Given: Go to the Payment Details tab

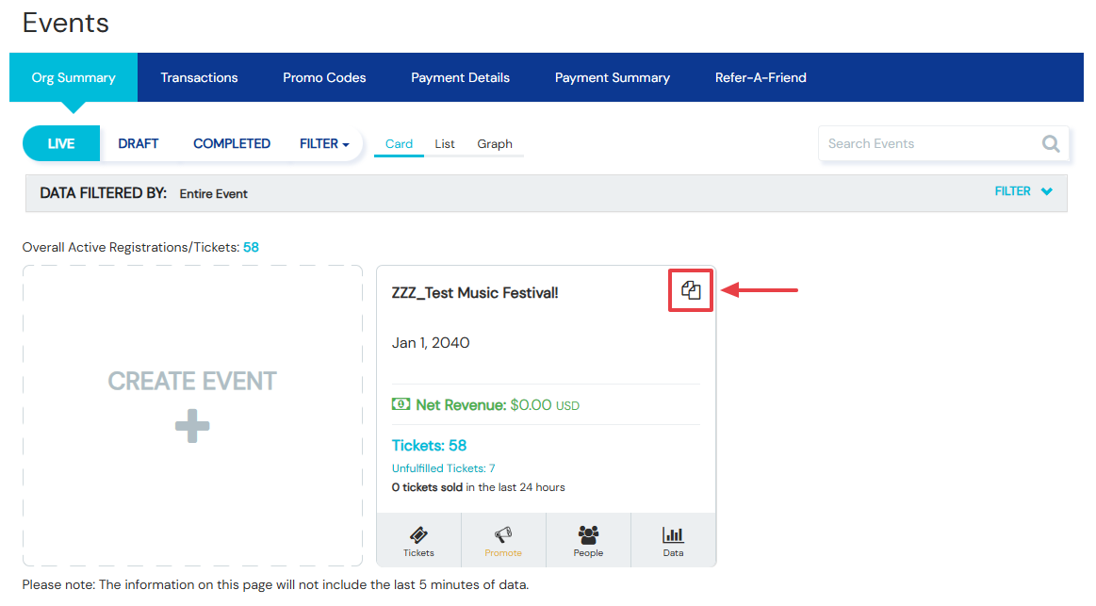Looking at the screenshot, I should (460, 77).
